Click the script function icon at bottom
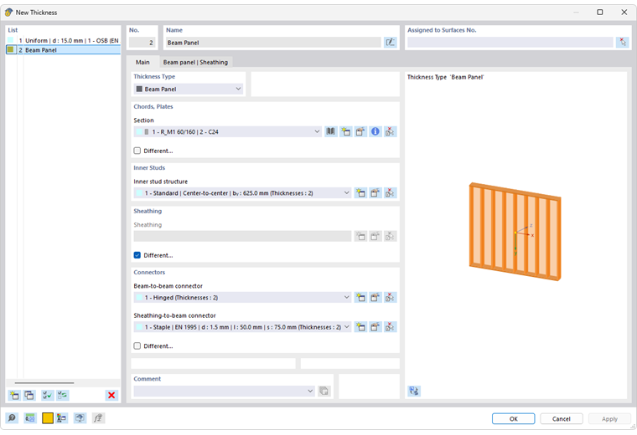Viewport: 637px width, 435px height. [98, 418]
